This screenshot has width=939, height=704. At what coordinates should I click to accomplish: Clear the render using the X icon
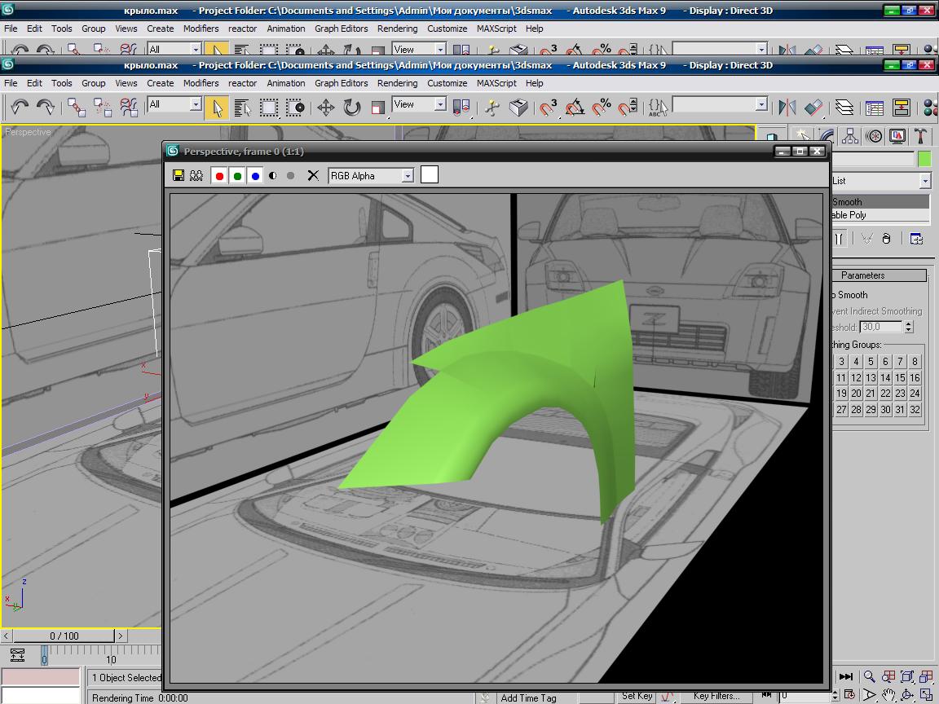point(313,175)
